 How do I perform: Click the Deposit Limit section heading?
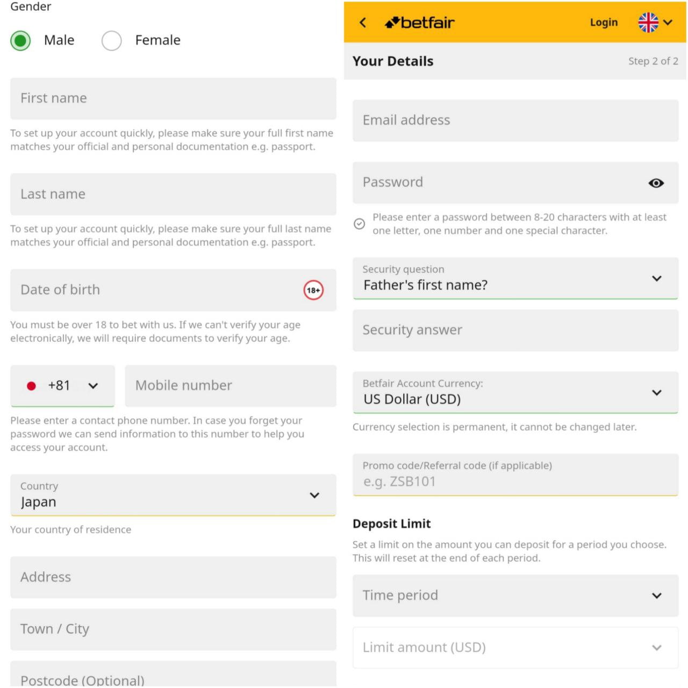point(391,524)
